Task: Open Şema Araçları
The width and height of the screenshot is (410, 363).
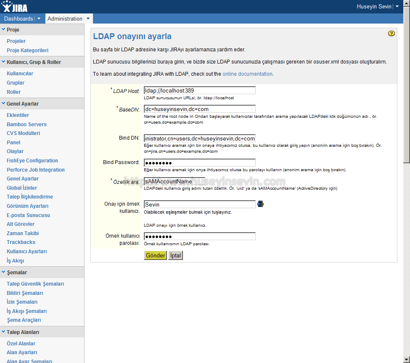Action: 24,320
